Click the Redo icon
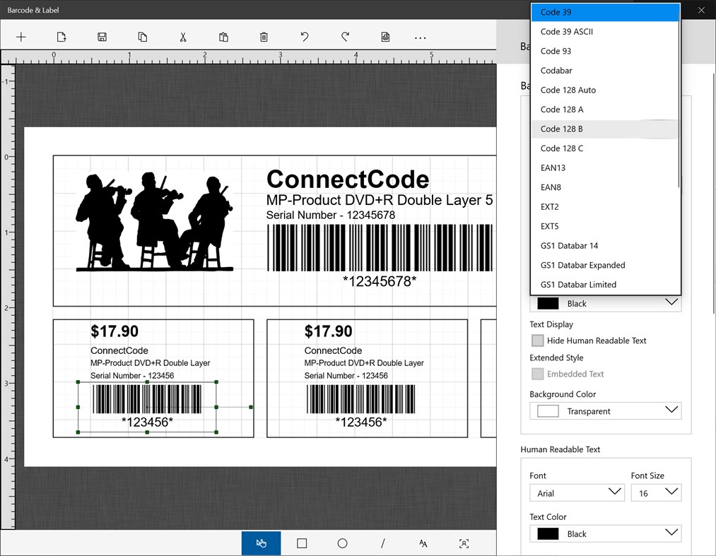The width and height of the screenshot is (716, 556). click(x=344, y=37)
